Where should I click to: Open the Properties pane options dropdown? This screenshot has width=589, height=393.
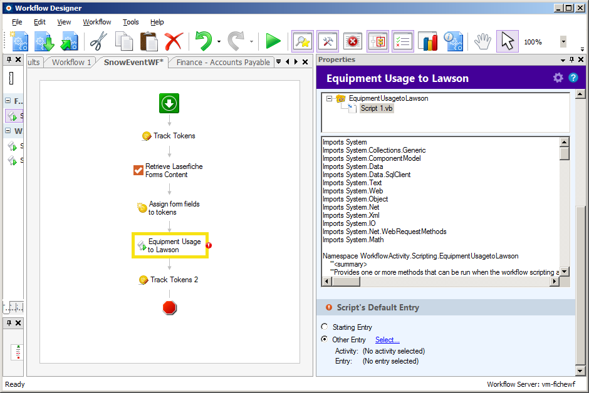pyautogui.click(x=563, y=60)
